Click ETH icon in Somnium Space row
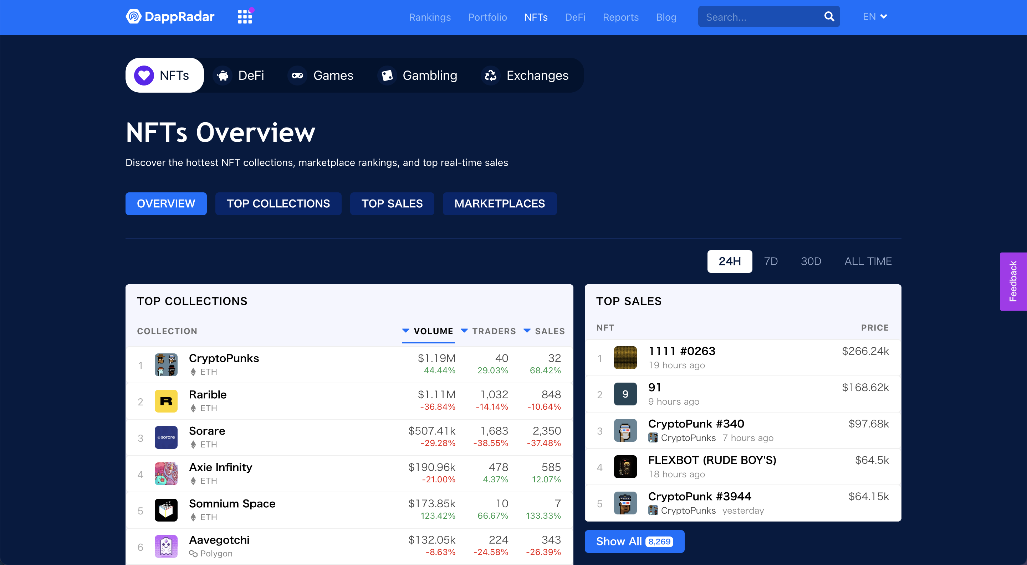 click(x=193, y=517)
